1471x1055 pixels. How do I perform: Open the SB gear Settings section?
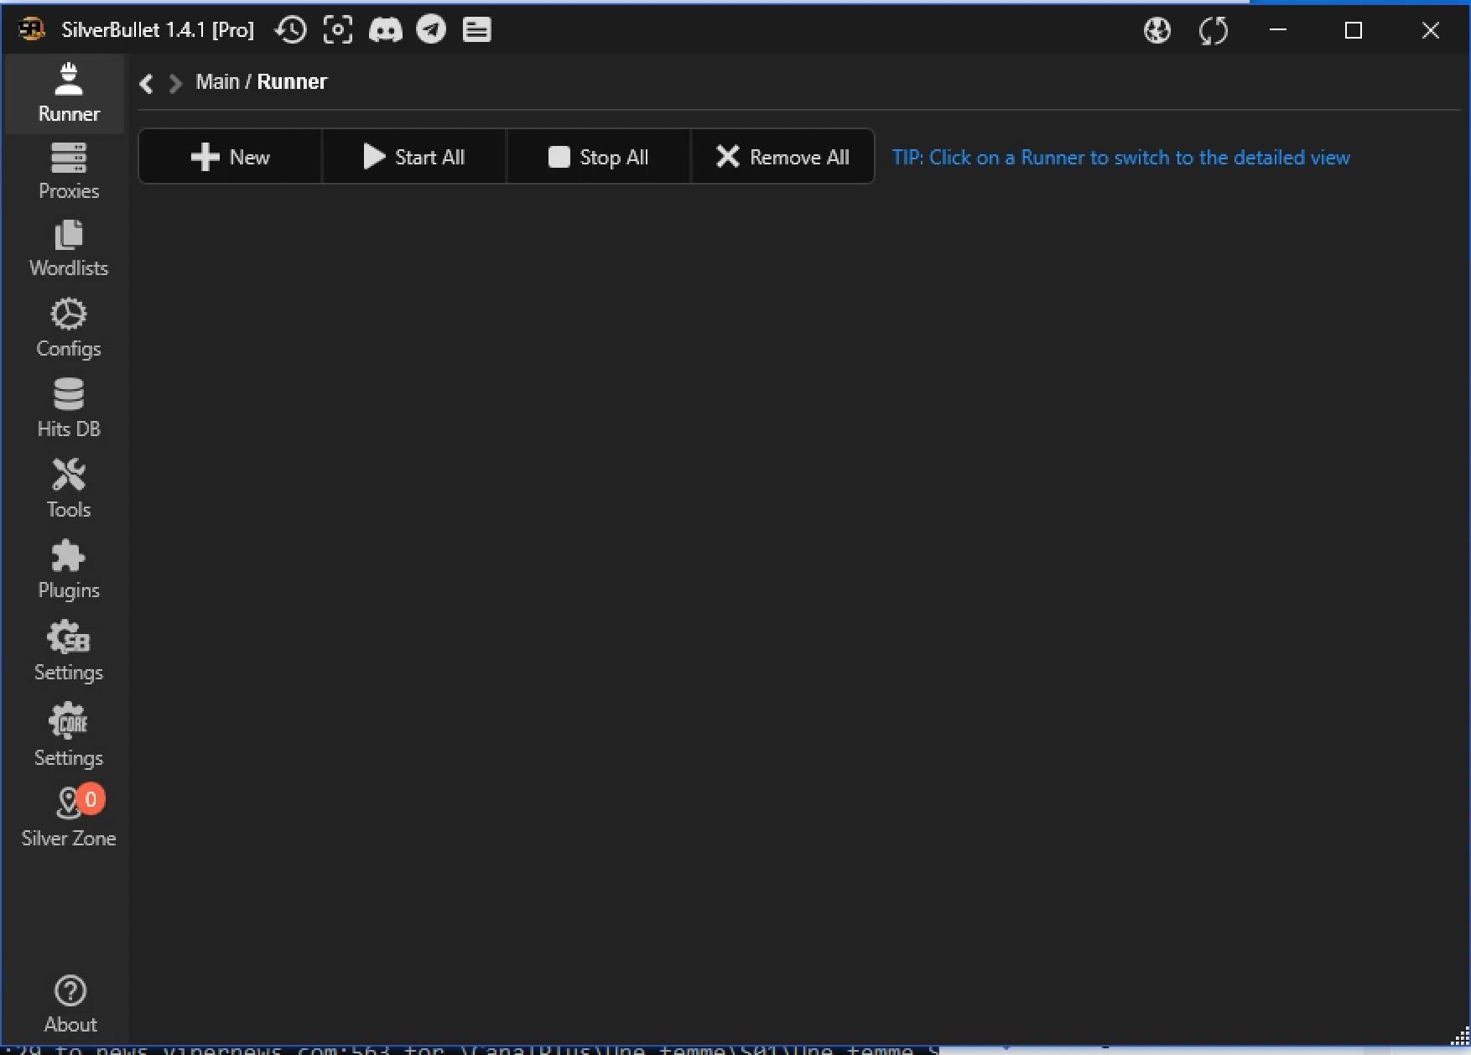tap(69, 651)
